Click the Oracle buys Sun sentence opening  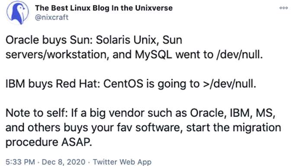(x=49, y=40)
